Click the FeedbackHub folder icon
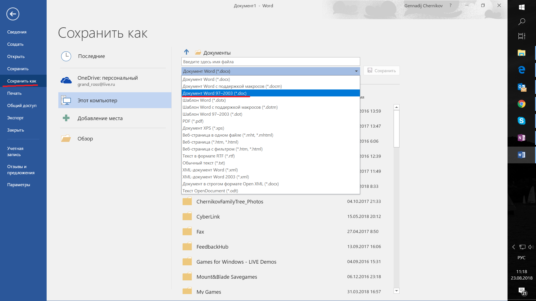Viewport: 536px width, 301px height. point(187,246)
